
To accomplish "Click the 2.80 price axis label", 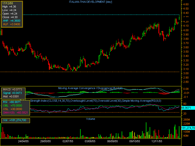I will pos(186,82).
